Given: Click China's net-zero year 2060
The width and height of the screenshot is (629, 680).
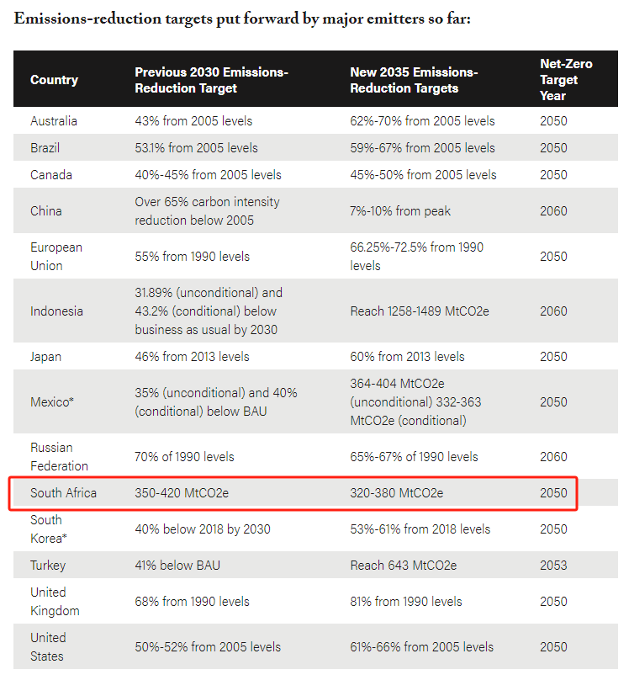Looking at the screenshot, I should click(x=553, y=211).
